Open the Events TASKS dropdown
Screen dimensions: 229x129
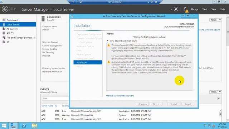215,92
